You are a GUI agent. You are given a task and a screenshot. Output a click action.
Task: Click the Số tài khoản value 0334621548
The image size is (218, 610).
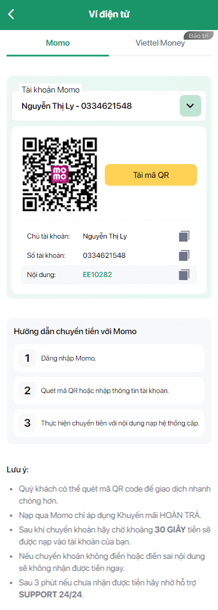(x=104, y=255)
